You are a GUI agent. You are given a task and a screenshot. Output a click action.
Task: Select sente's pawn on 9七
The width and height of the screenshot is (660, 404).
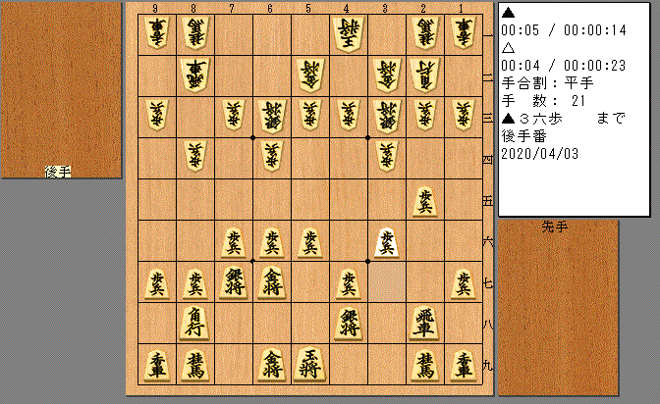[157, 283]
